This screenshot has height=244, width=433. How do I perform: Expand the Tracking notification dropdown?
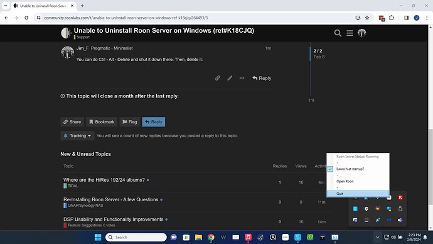click(77, 136)
